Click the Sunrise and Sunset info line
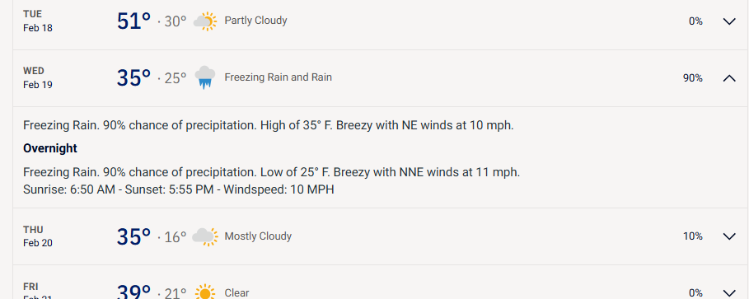This screenshot has width=749, height=299. [x=179, y=189]
